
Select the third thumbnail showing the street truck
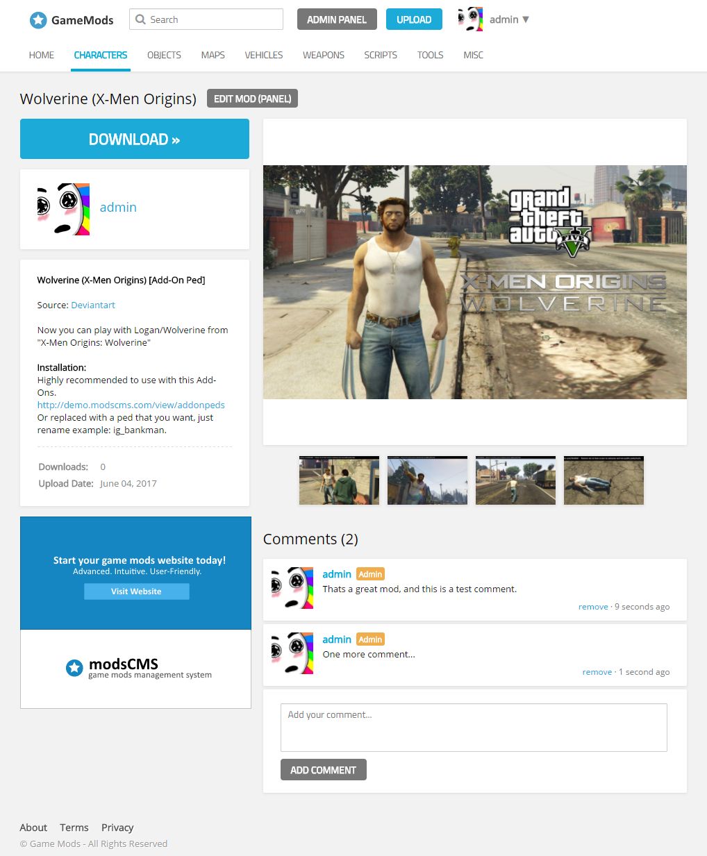click(516, 480)
